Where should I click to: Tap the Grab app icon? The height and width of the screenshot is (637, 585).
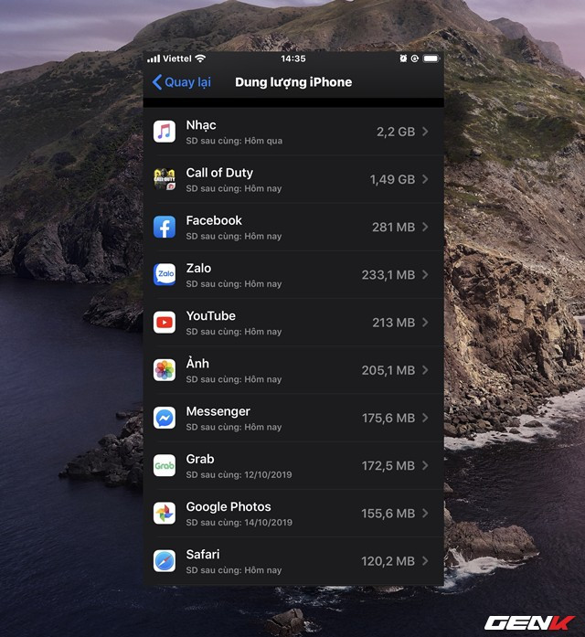[x=165, y=465]
